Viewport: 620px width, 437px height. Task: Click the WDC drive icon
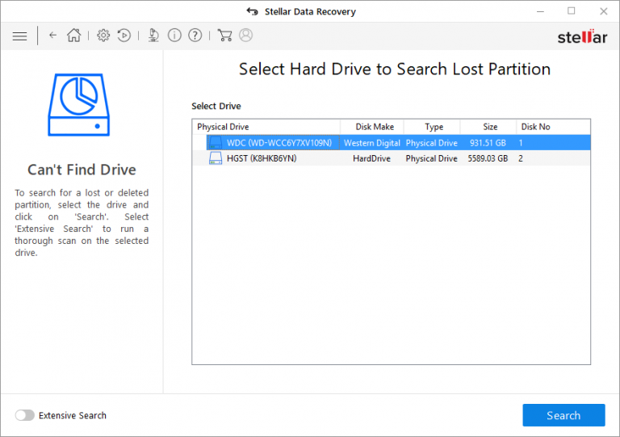(216, 143)
